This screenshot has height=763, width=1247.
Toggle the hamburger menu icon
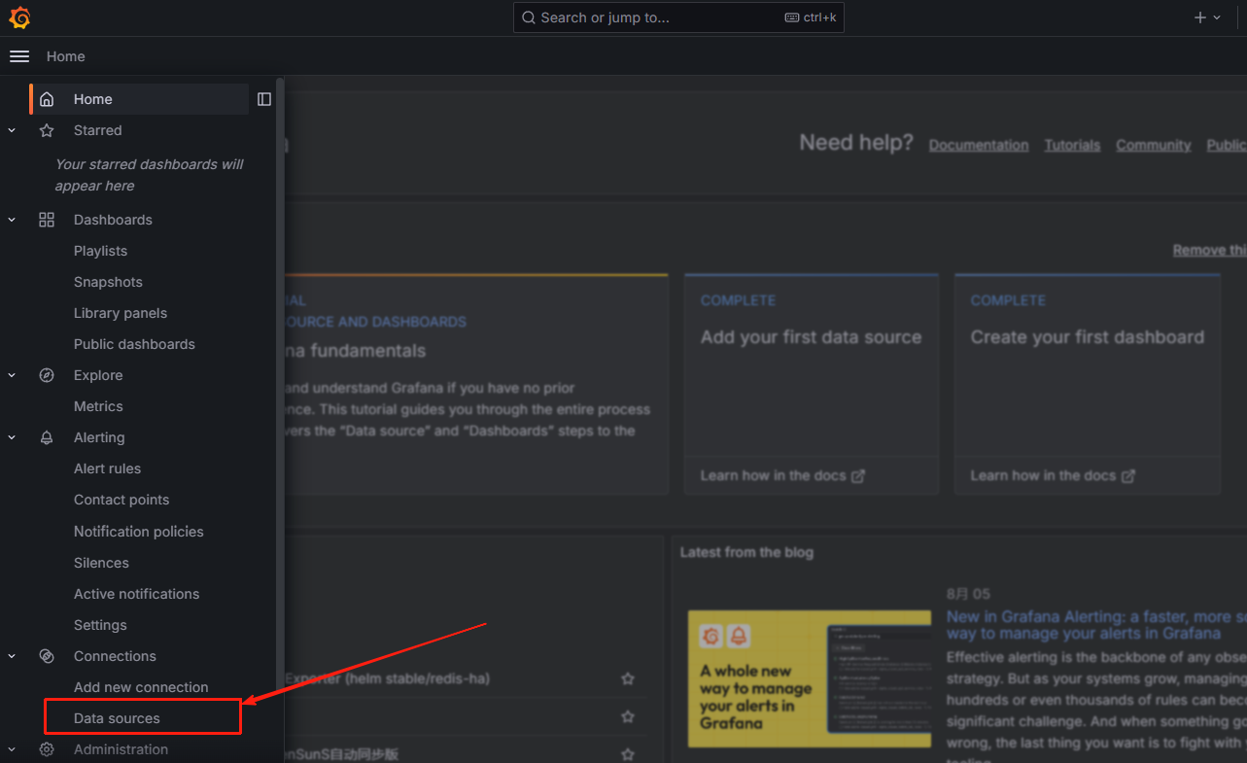click(19, 56)
